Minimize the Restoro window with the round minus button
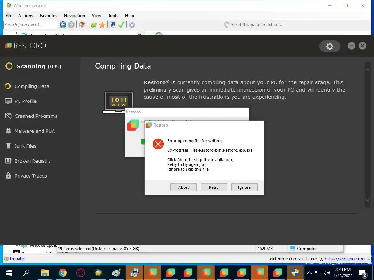This screenshot has width=374, height=280. (351, 46)
